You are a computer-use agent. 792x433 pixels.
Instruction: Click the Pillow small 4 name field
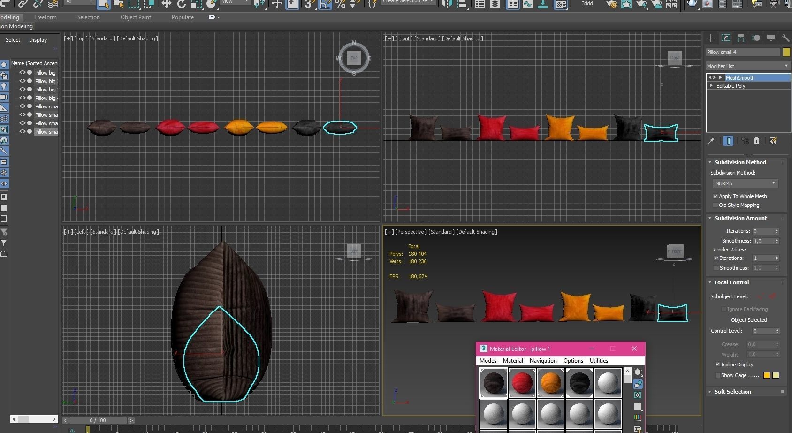(x=743, y=52)
